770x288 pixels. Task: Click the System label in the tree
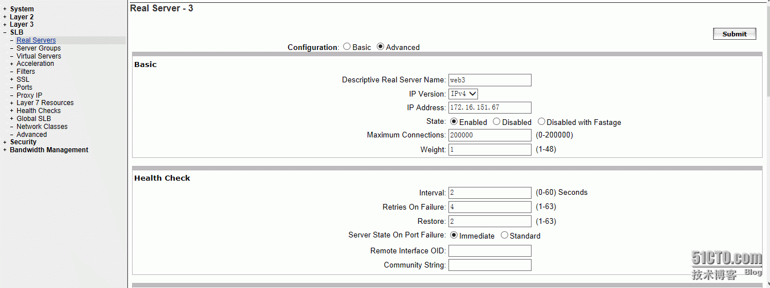(22, 9)
